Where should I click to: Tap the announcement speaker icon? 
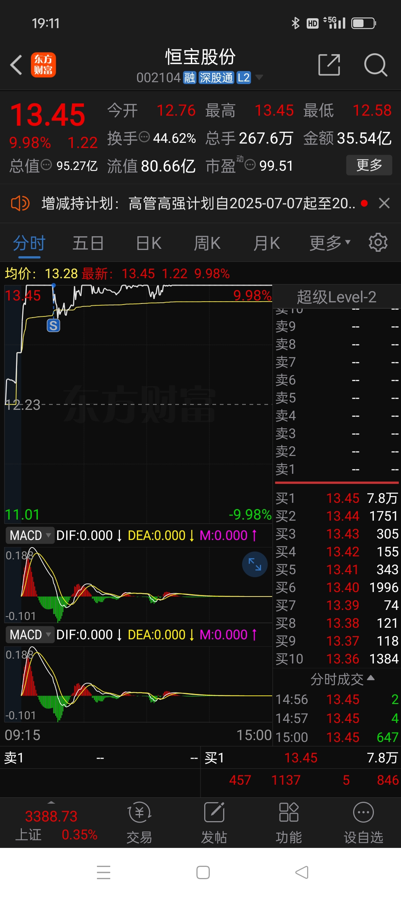coord(20,203)
